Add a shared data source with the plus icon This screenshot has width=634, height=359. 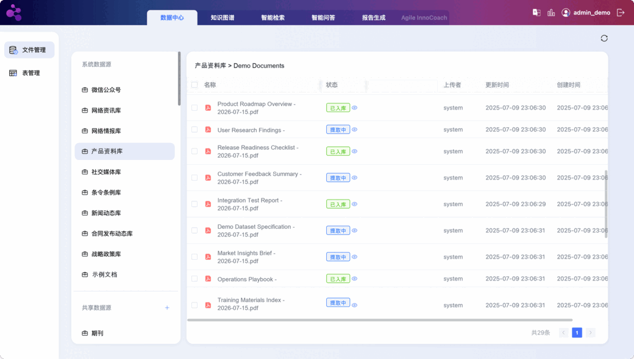click(x=167, y=308)
